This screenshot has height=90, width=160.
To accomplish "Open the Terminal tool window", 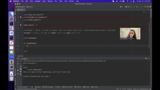I will click(86, 87).
